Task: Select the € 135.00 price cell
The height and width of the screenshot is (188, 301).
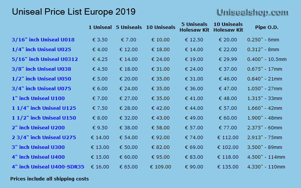Action: (228, 167)
